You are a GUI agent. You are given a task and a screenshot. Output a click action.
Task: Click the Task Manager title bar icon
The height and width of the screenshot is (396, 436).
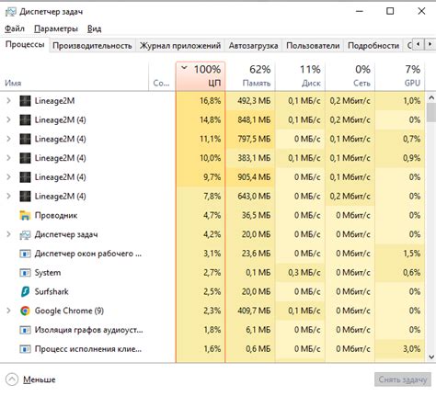pos(11,12)
